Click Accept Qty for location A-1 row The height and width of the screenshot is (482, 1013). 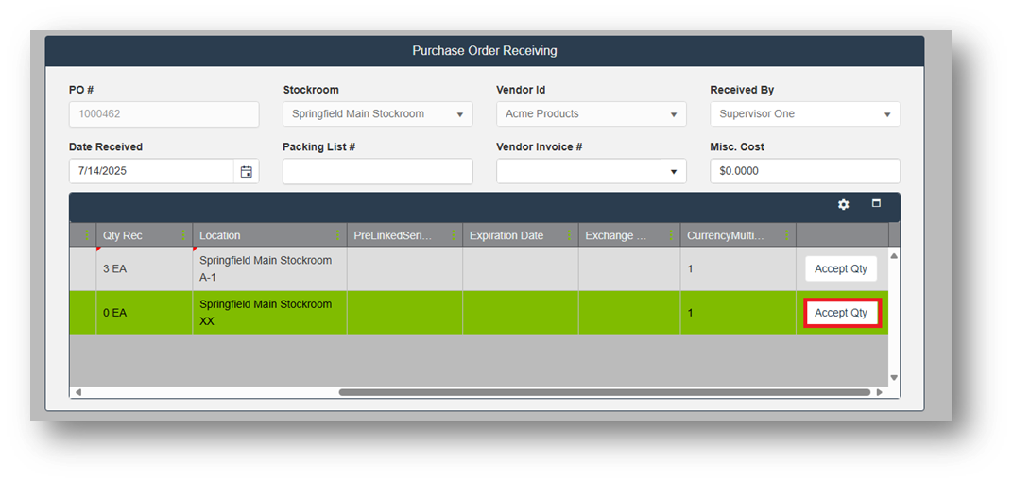pyautogui.click(x=841, y=268)
